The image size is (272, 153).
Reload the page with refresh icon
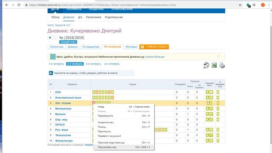click(x=19, y=5)
